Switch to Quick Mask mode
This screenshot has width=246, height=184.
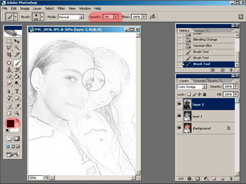(x=17, y=139)
